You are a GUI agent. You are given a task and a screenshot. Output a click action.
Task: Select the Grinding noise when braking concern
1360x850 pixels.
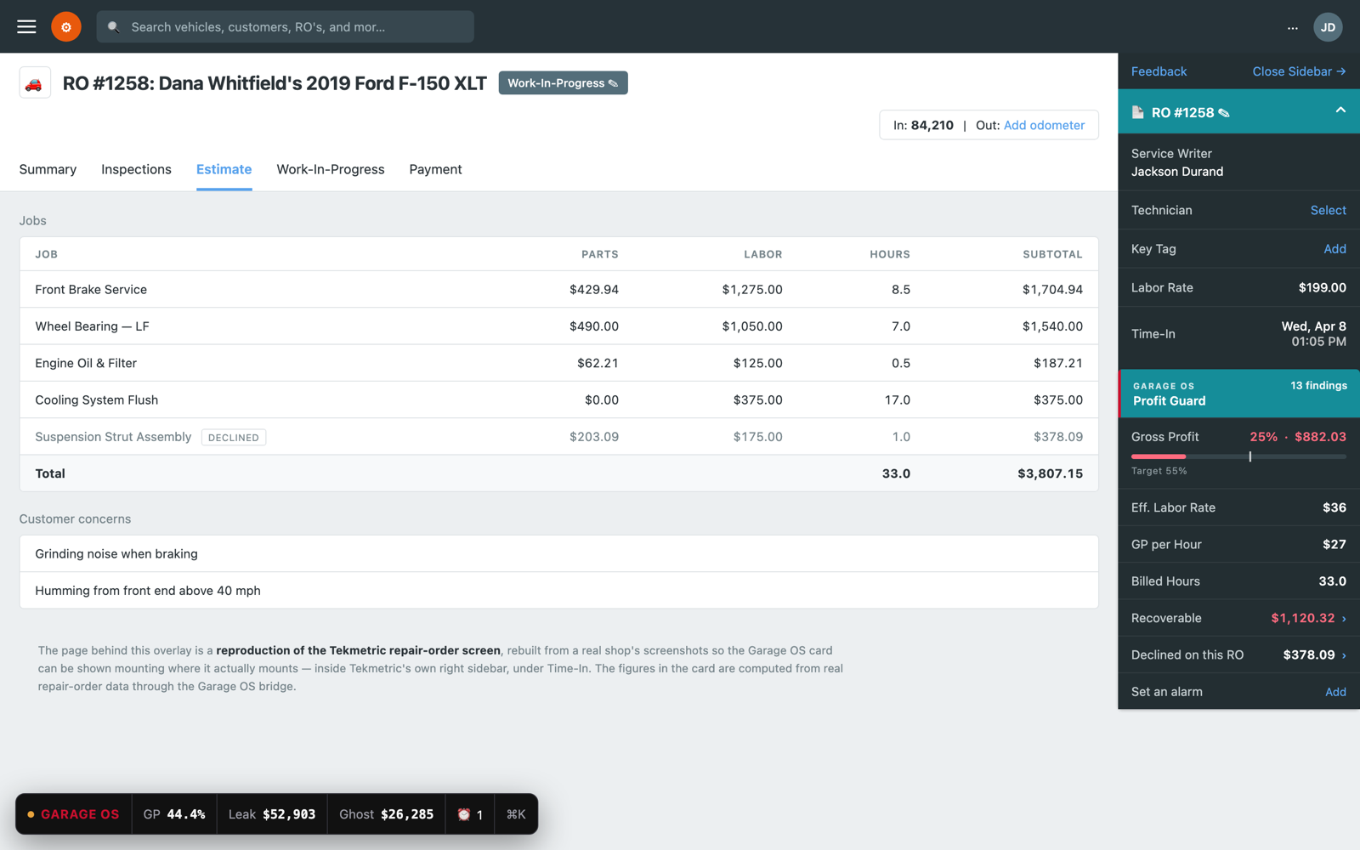tap(558, 554)
